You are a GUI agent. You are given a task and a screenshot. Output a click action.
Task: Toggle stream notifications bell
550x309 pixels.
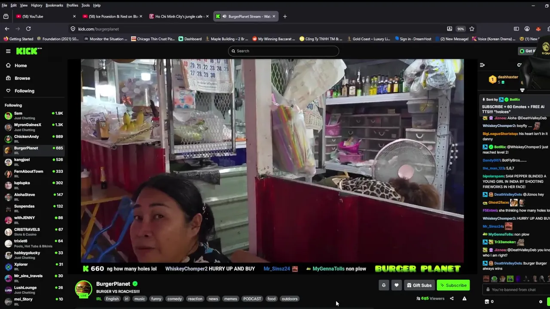384,285
